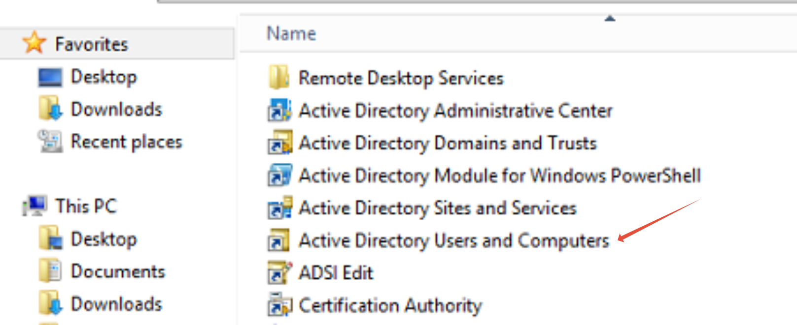Click the Active Directory Module for PowerShell icon
797x325 pixels.
(279, 175)
